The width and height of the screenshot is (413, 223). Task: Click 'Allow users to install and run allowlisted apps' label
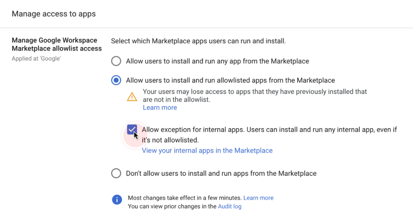230,80
